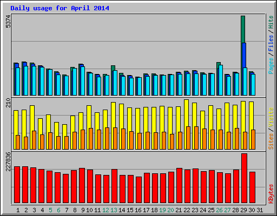Screen dimensions: 277x216
Task: Click day label 5 on the x-axis
Action: pyautogui.click(x=50, y=210)
